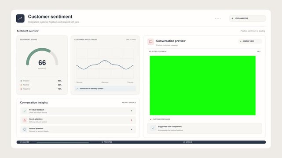Click the Sentiment overview heading
Image resolution: width=282 pixels, height=158 pixels.
click(28, 31)
